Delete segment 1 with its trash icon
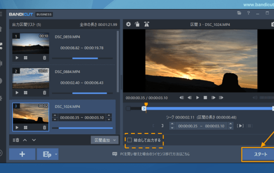Image resolution: width=274 pixels, height=173 pixels. click(x=45, y=58)
